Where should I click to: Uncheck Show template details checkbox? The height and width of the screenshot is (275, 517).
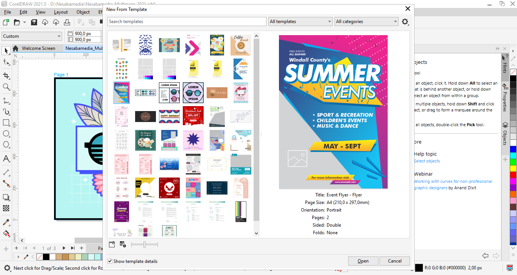click(110, 261)
